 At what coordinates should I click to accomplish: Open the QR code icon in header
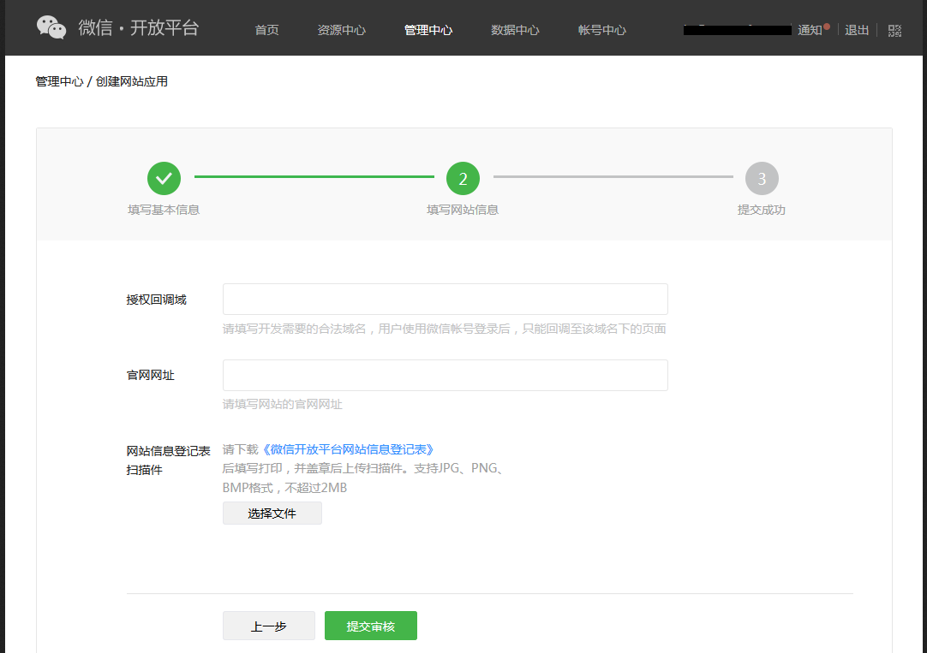tap(894, 31)
